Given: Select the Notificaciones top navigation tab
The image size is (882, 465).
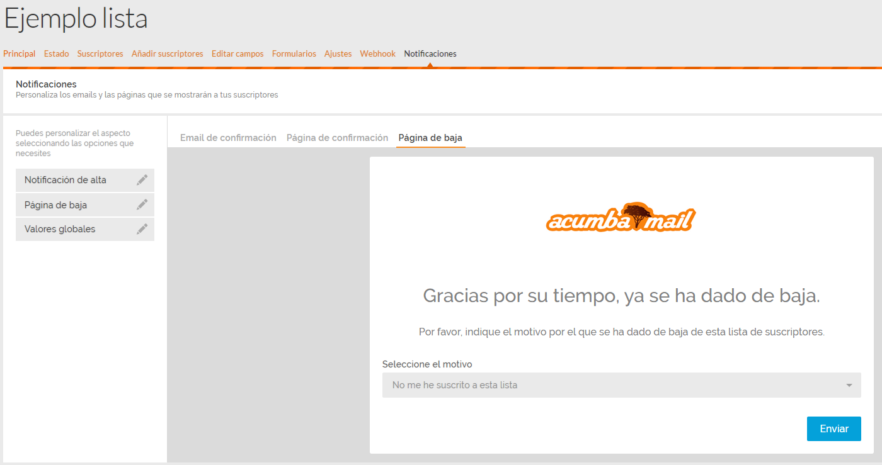Looking at the screenshot, I should 430,54.
